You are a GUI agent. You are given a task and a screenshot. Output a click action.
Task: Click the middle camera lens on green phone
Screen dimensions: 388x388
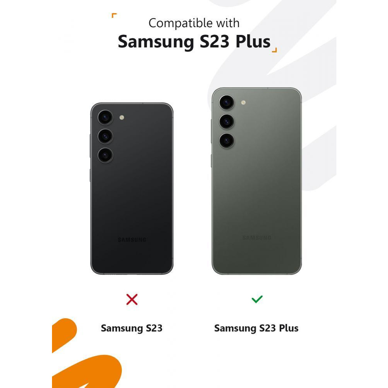coord(227,121)
